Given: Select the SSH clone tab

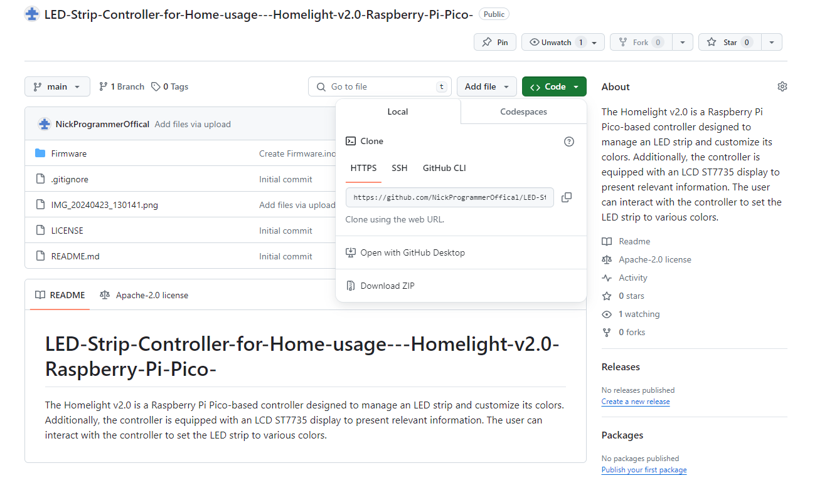Looking at the screenshot, I should coord(400,168).
